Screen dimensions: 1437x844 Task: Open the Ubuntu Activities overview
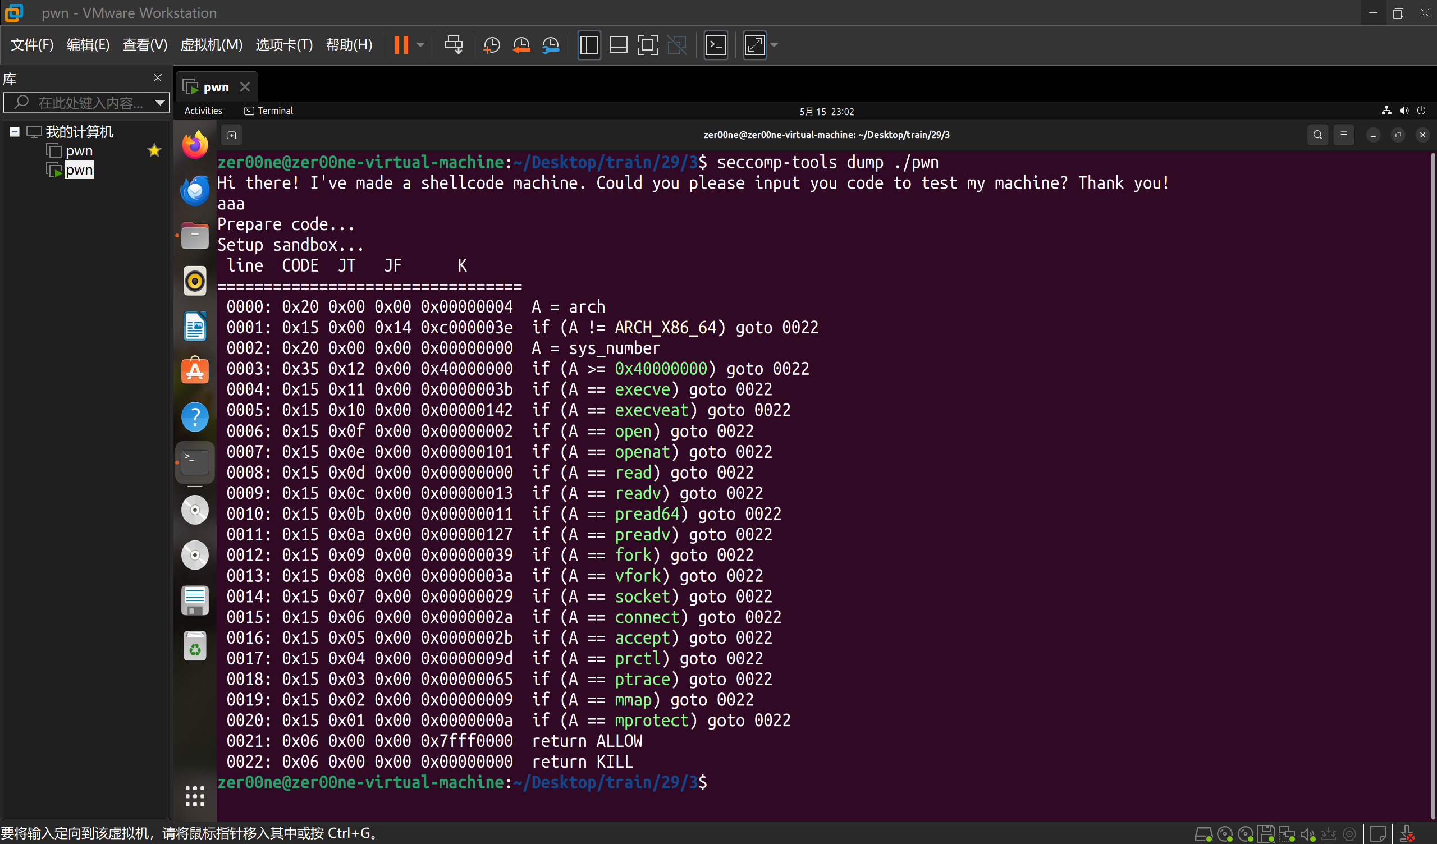tap(203, 111)
